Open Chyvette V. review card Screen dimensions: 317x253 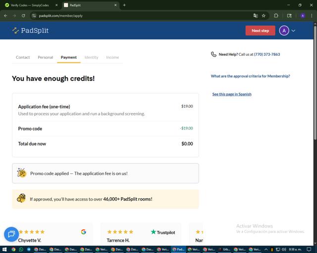(52, 234)
